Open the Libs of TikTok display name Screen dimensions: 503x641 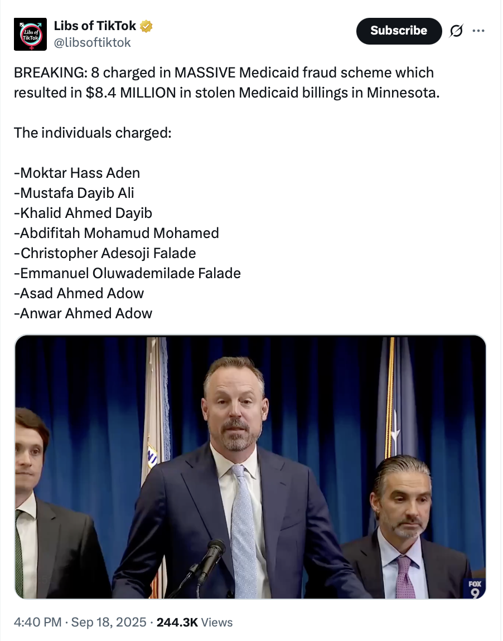click(x=95, y=26)
